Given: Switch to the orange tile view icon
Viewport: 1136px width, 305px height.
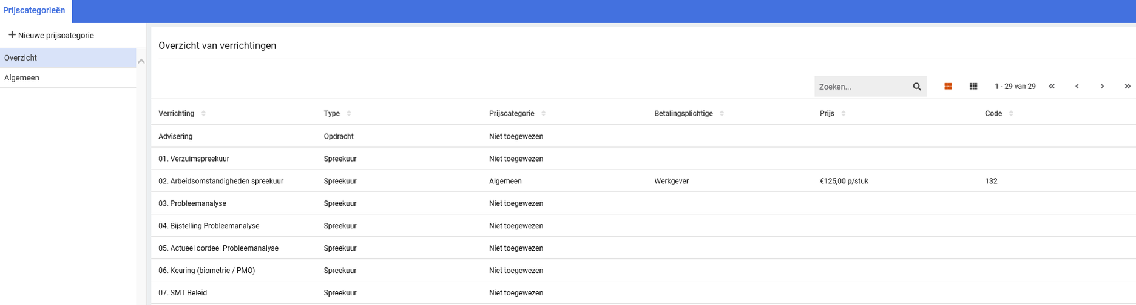Looking at the screenshot, I should (x=948, y=87).
